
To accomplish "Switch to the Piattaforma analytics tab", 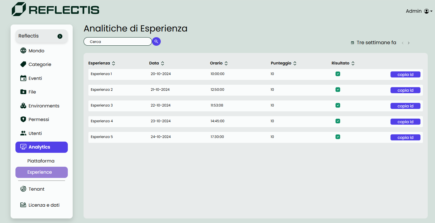I will pyautogui.click(x=41, y=161).
